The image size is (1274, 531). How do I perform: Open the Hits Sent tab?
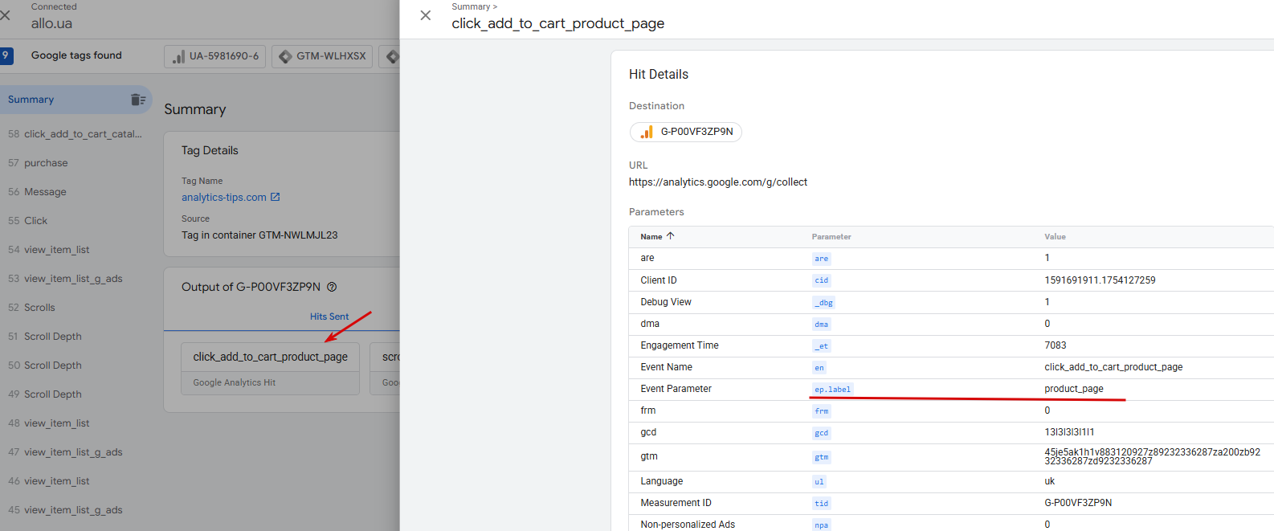[x=329, y=317]
